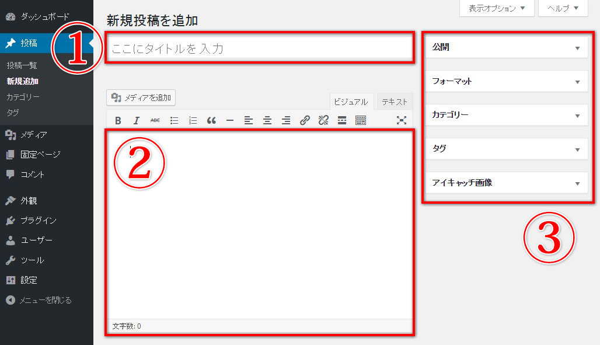The width and height of the screenshot is (600, 345).
Task: Expand the アイキャッチ画像 panel
Action: tap(505, 183)
